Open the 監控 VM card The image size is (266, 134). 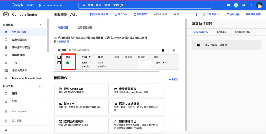point(81,107)
